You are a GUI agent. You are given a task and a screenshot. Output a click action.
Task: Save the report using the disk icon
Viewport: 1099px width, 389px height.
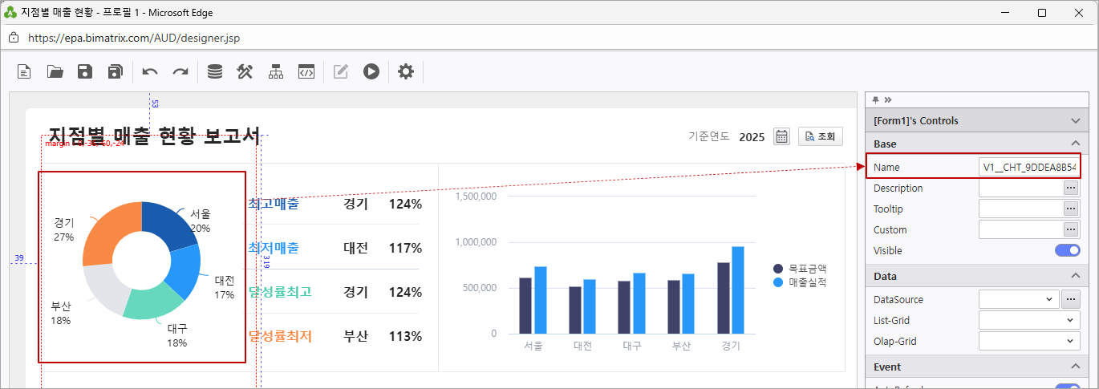pos(85,71)
